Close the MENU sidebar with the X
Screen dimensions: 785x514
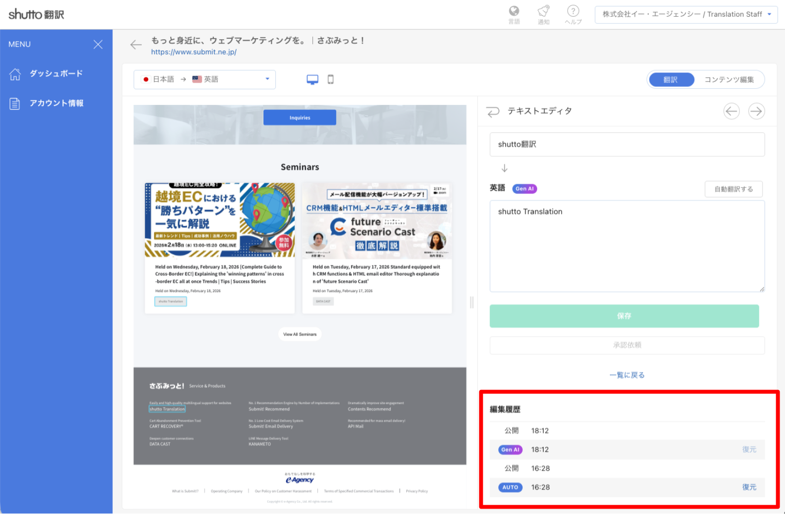click(x=98, y=44)
